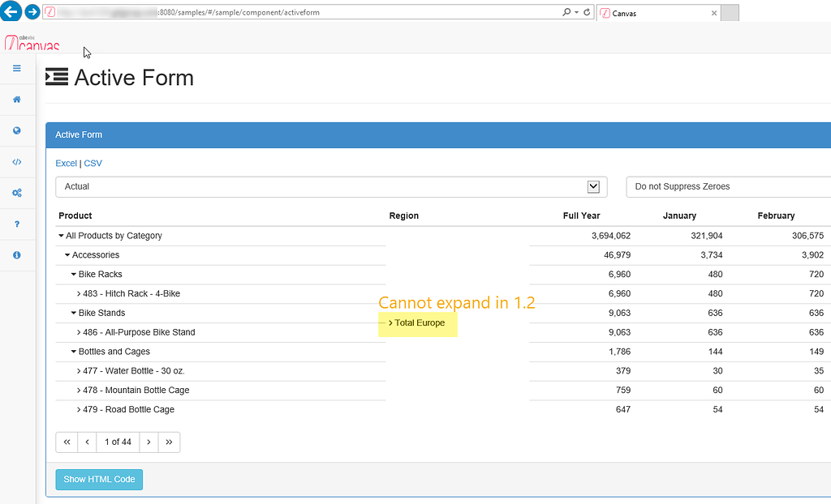
Task: Click the question mark help icon
Action: click(x=16, y=224)
